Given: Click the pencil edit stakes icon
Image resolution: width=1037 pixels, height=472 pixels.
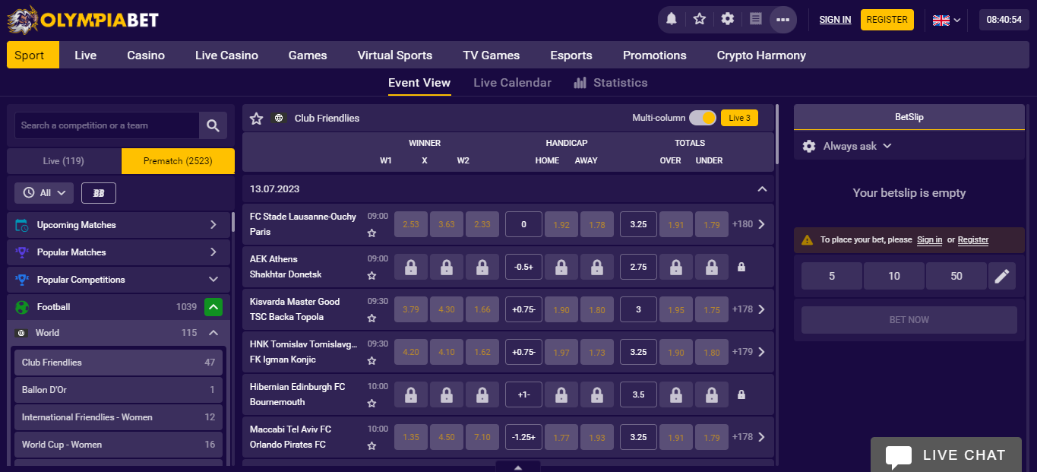Looking at the screenshot, I should [x=1002, y=276].
